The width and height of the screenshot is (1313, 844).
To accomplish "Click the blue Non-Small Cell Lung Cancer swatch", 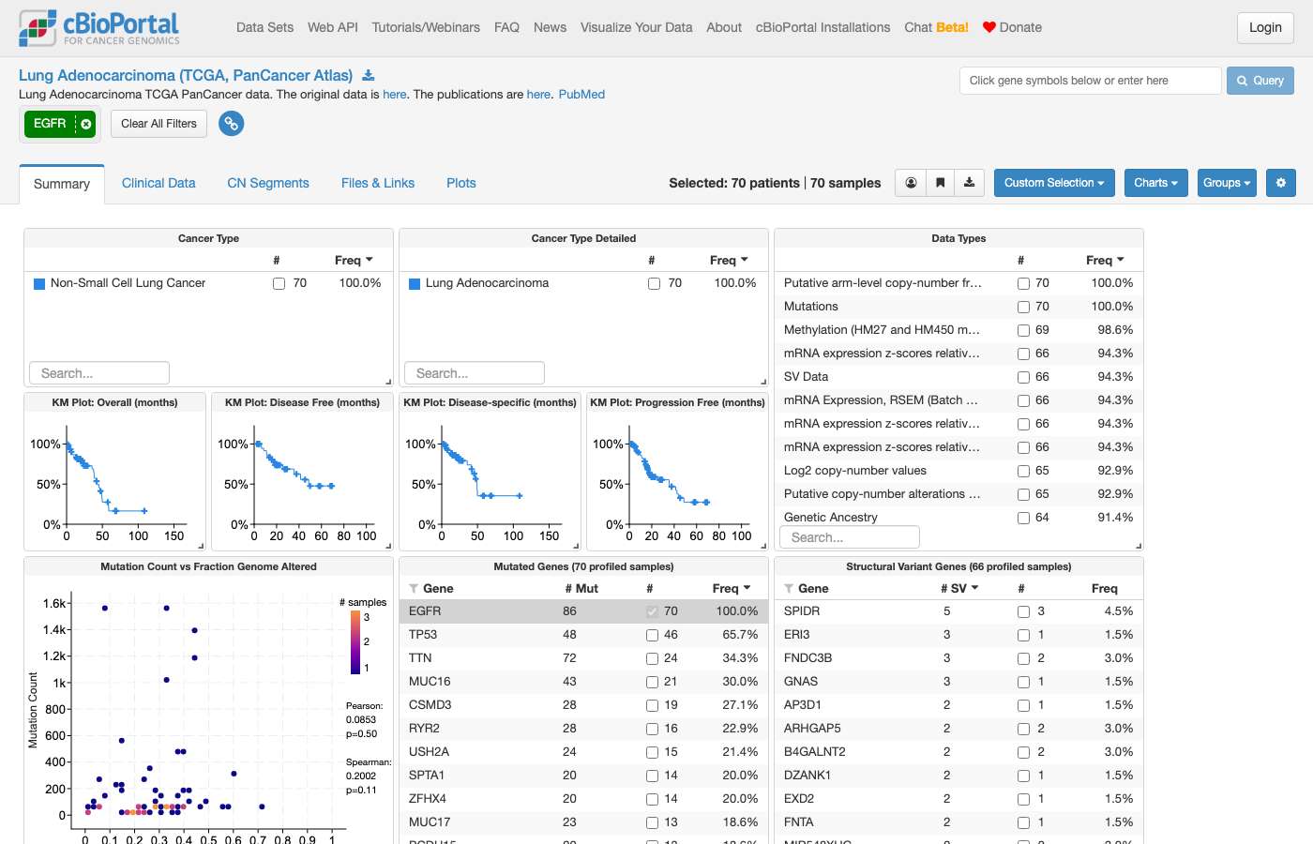I will click(x=39, y=284).
